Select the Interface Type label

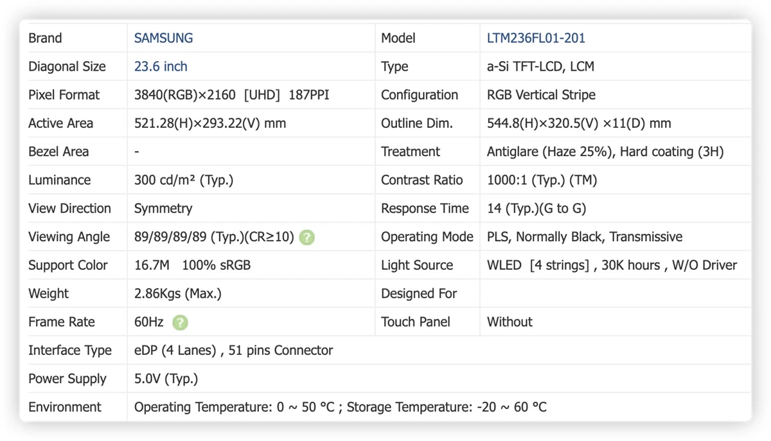point(70,350)
